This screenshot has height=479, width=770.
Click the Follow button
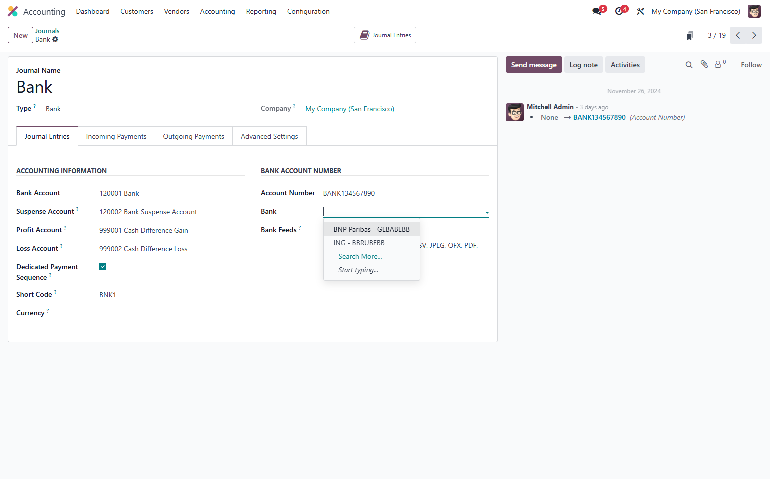(x=751, y=65)
